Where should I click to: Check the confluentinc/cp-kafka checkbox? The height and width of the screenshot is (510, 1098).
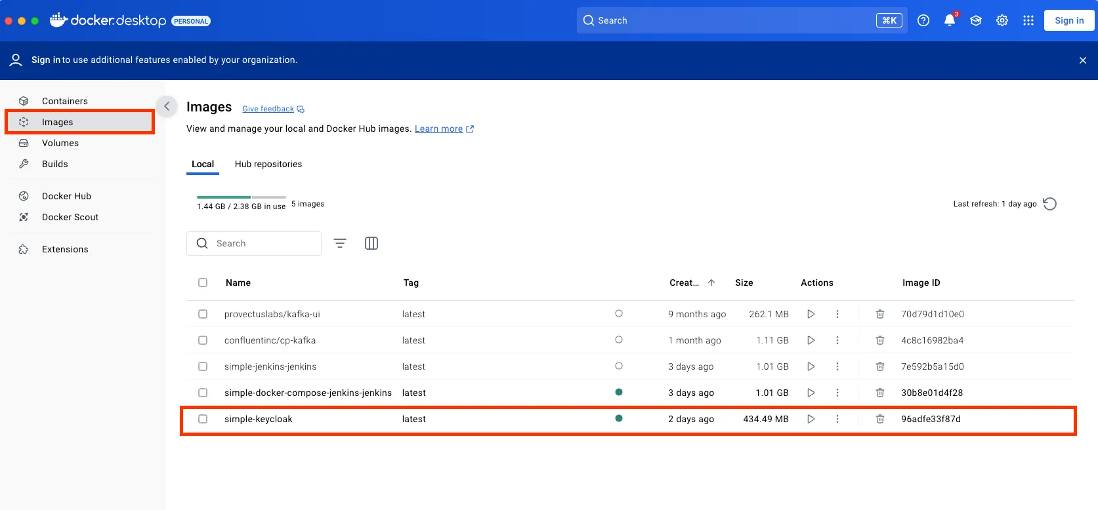click(x=203, y=340)
